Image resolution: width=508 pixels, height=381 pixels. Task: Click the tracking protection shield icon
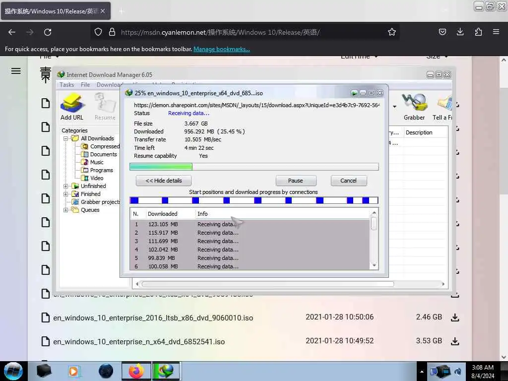(x=98, y=32)
